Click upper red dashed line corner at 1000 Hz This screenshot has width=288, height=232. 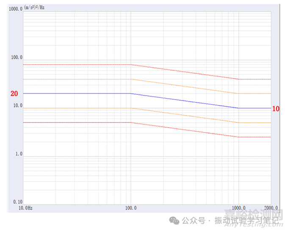pos(239,79)
